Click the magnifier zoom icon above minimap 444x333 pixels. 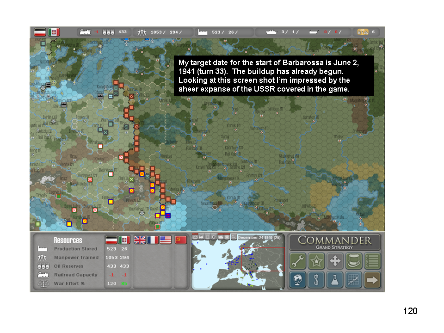(234, 237)
